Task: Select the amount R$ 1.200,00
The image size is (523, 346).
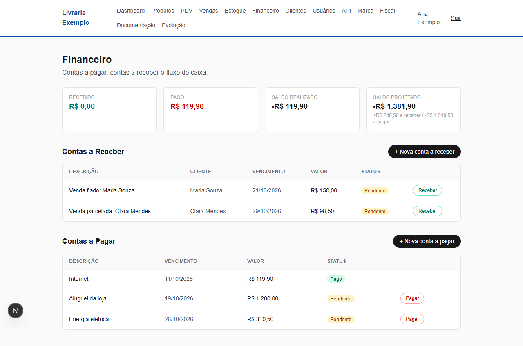Action: pos(263,298)
